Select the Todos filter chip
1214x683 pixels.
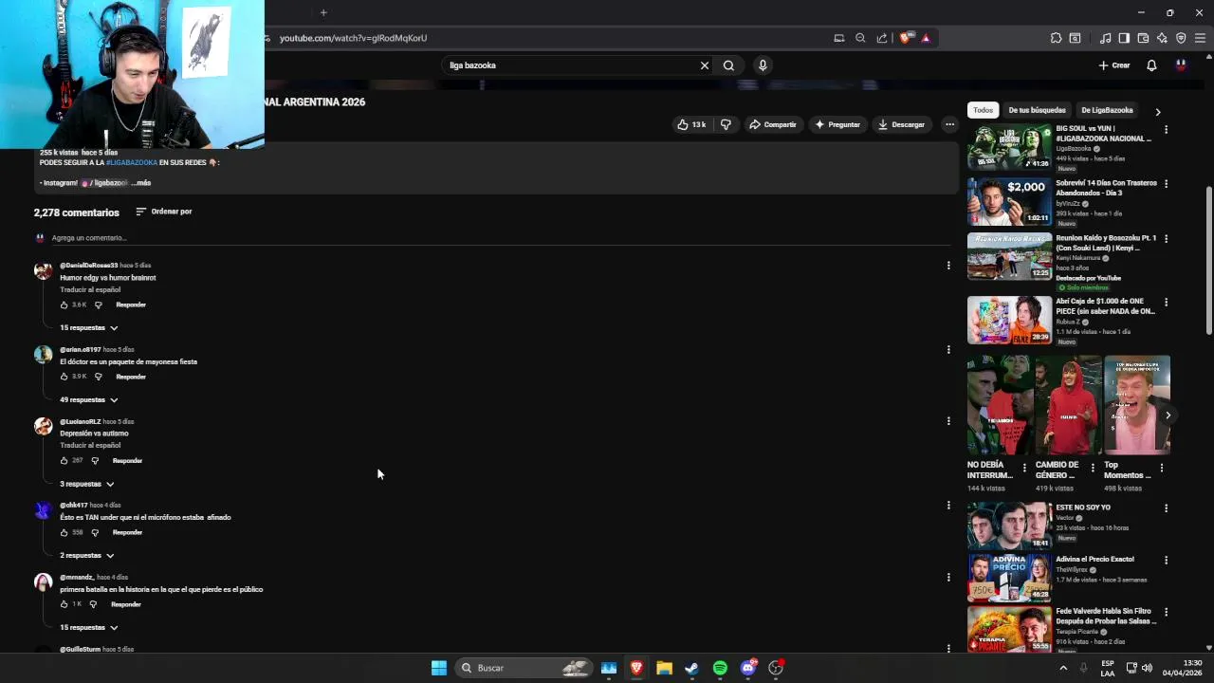click(x=983, y=110)
